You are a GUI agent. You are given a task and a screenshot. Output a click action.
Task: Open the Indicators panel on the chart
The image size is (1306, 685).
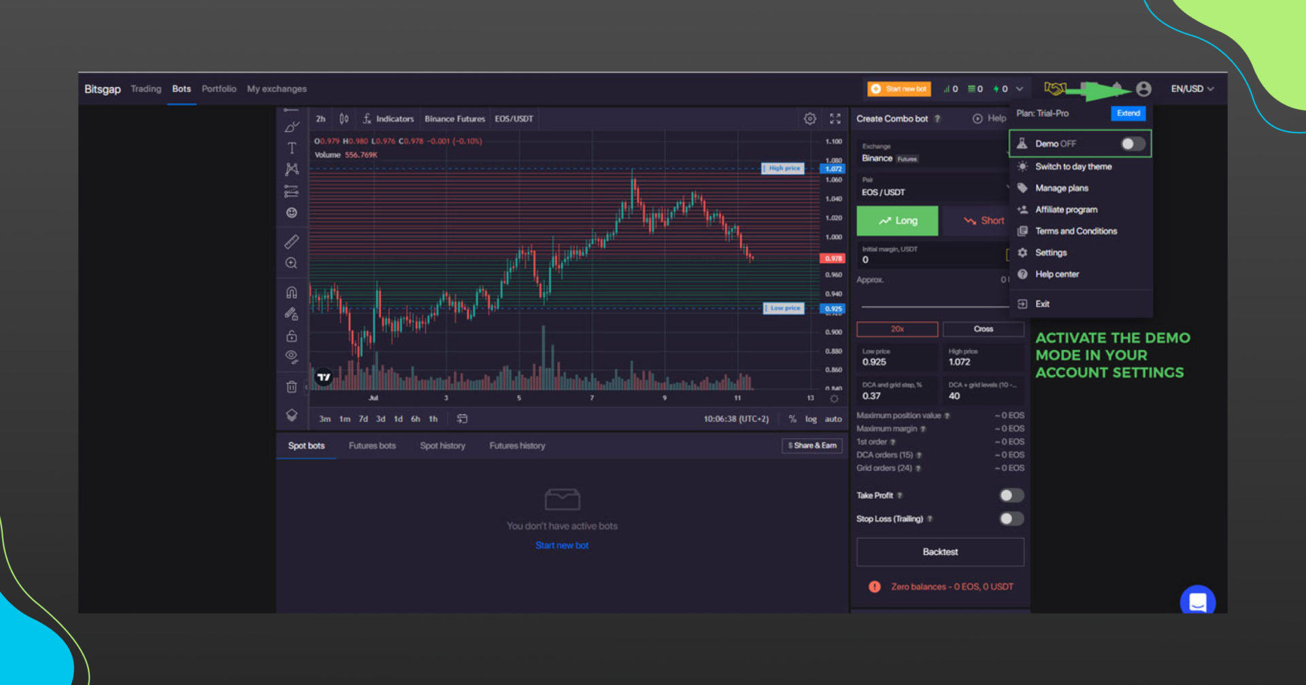pyautogui.click(x=395, y=118)
